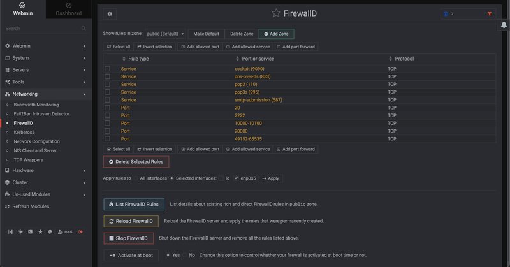This screenshot has height=267, width=510.
Task: Select the 'All interfaces' radio button
Action: [x=135, y=178]
